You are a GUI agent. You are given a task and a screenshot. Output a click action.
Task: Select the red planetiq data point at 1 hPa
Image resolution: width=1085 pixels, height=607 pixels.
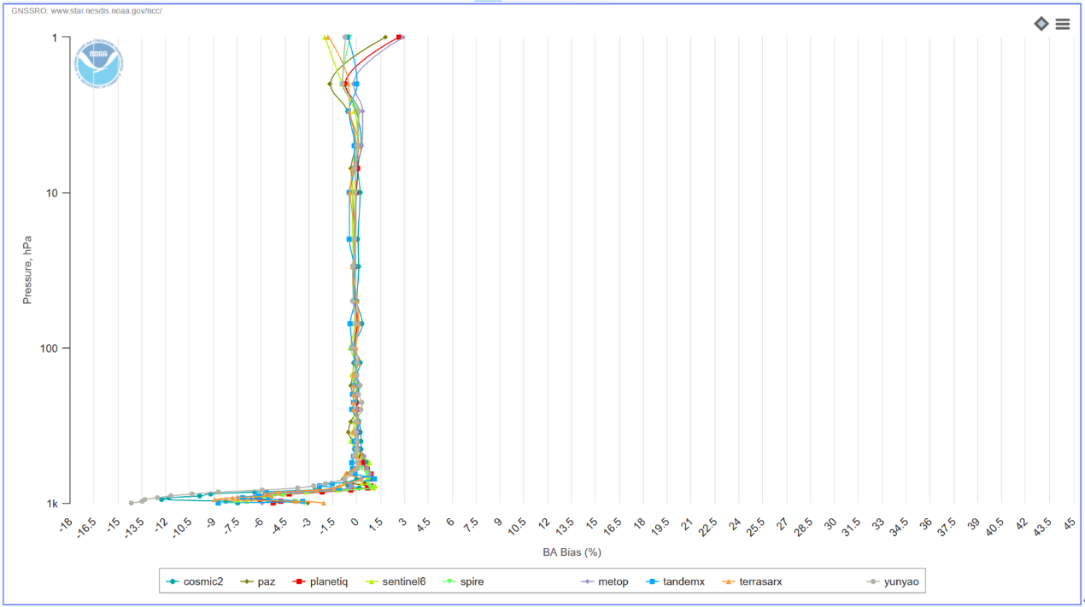pyautogui.click(x=399, y=38)
